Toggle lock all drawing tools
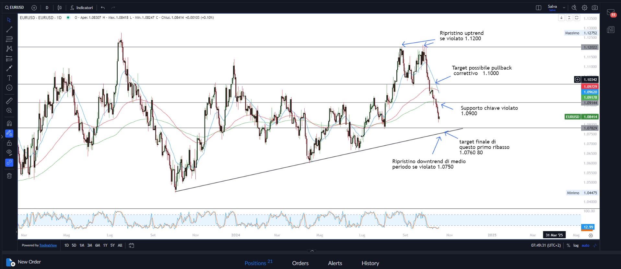The width and height of the screenshot is (621, 269). 9,143
